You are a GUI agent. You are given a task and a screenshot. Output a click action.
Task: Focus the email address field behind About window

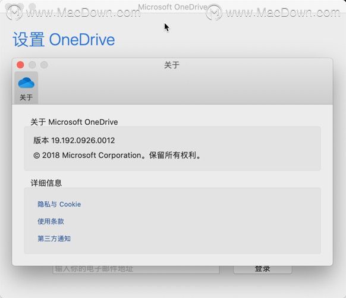pyautogui.click(x=136, y=270)
